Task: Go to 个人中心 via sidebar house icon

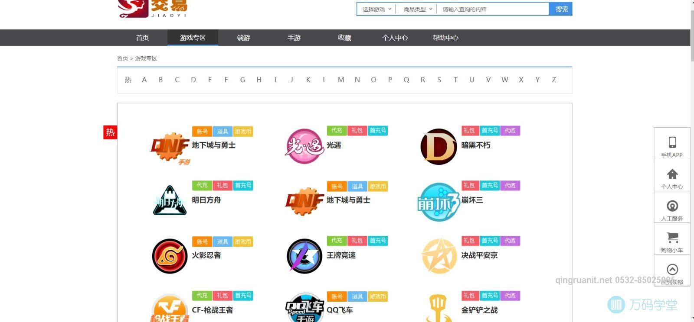Action: pos(672,174)
